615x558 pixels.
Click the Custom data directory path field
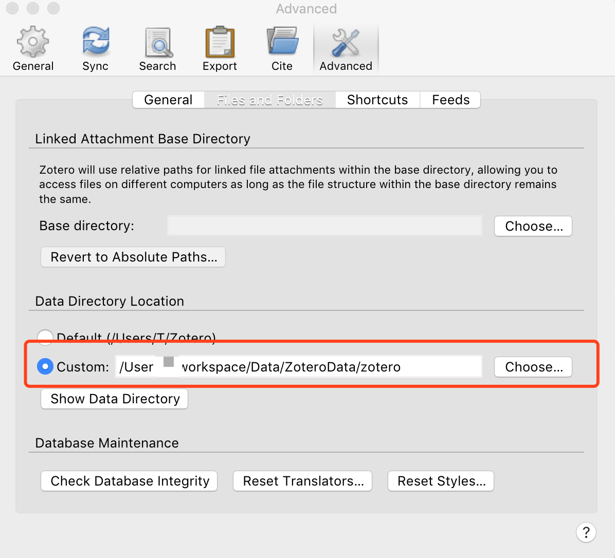point(298,367)
